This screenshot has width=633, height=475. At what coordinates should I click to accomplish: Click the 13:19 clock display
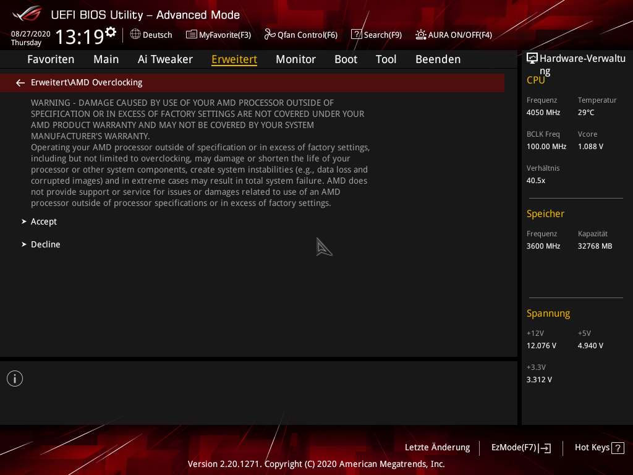click(x=80, y=36)
